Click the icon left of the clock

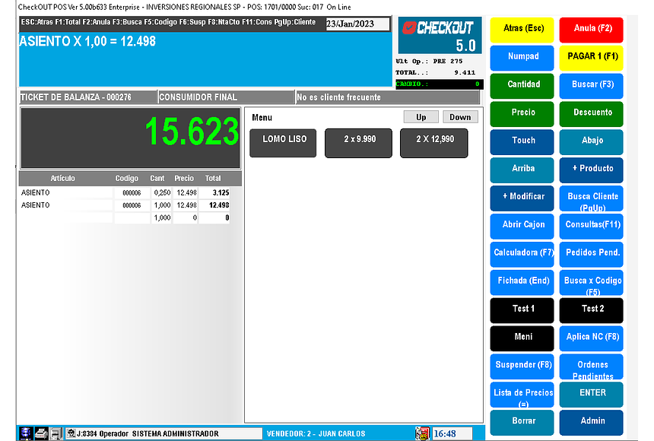(422, 433)
